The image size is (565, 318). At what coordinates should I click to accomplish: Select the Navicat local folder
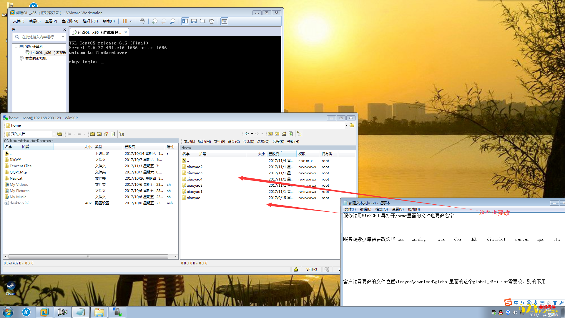[16, 178]
